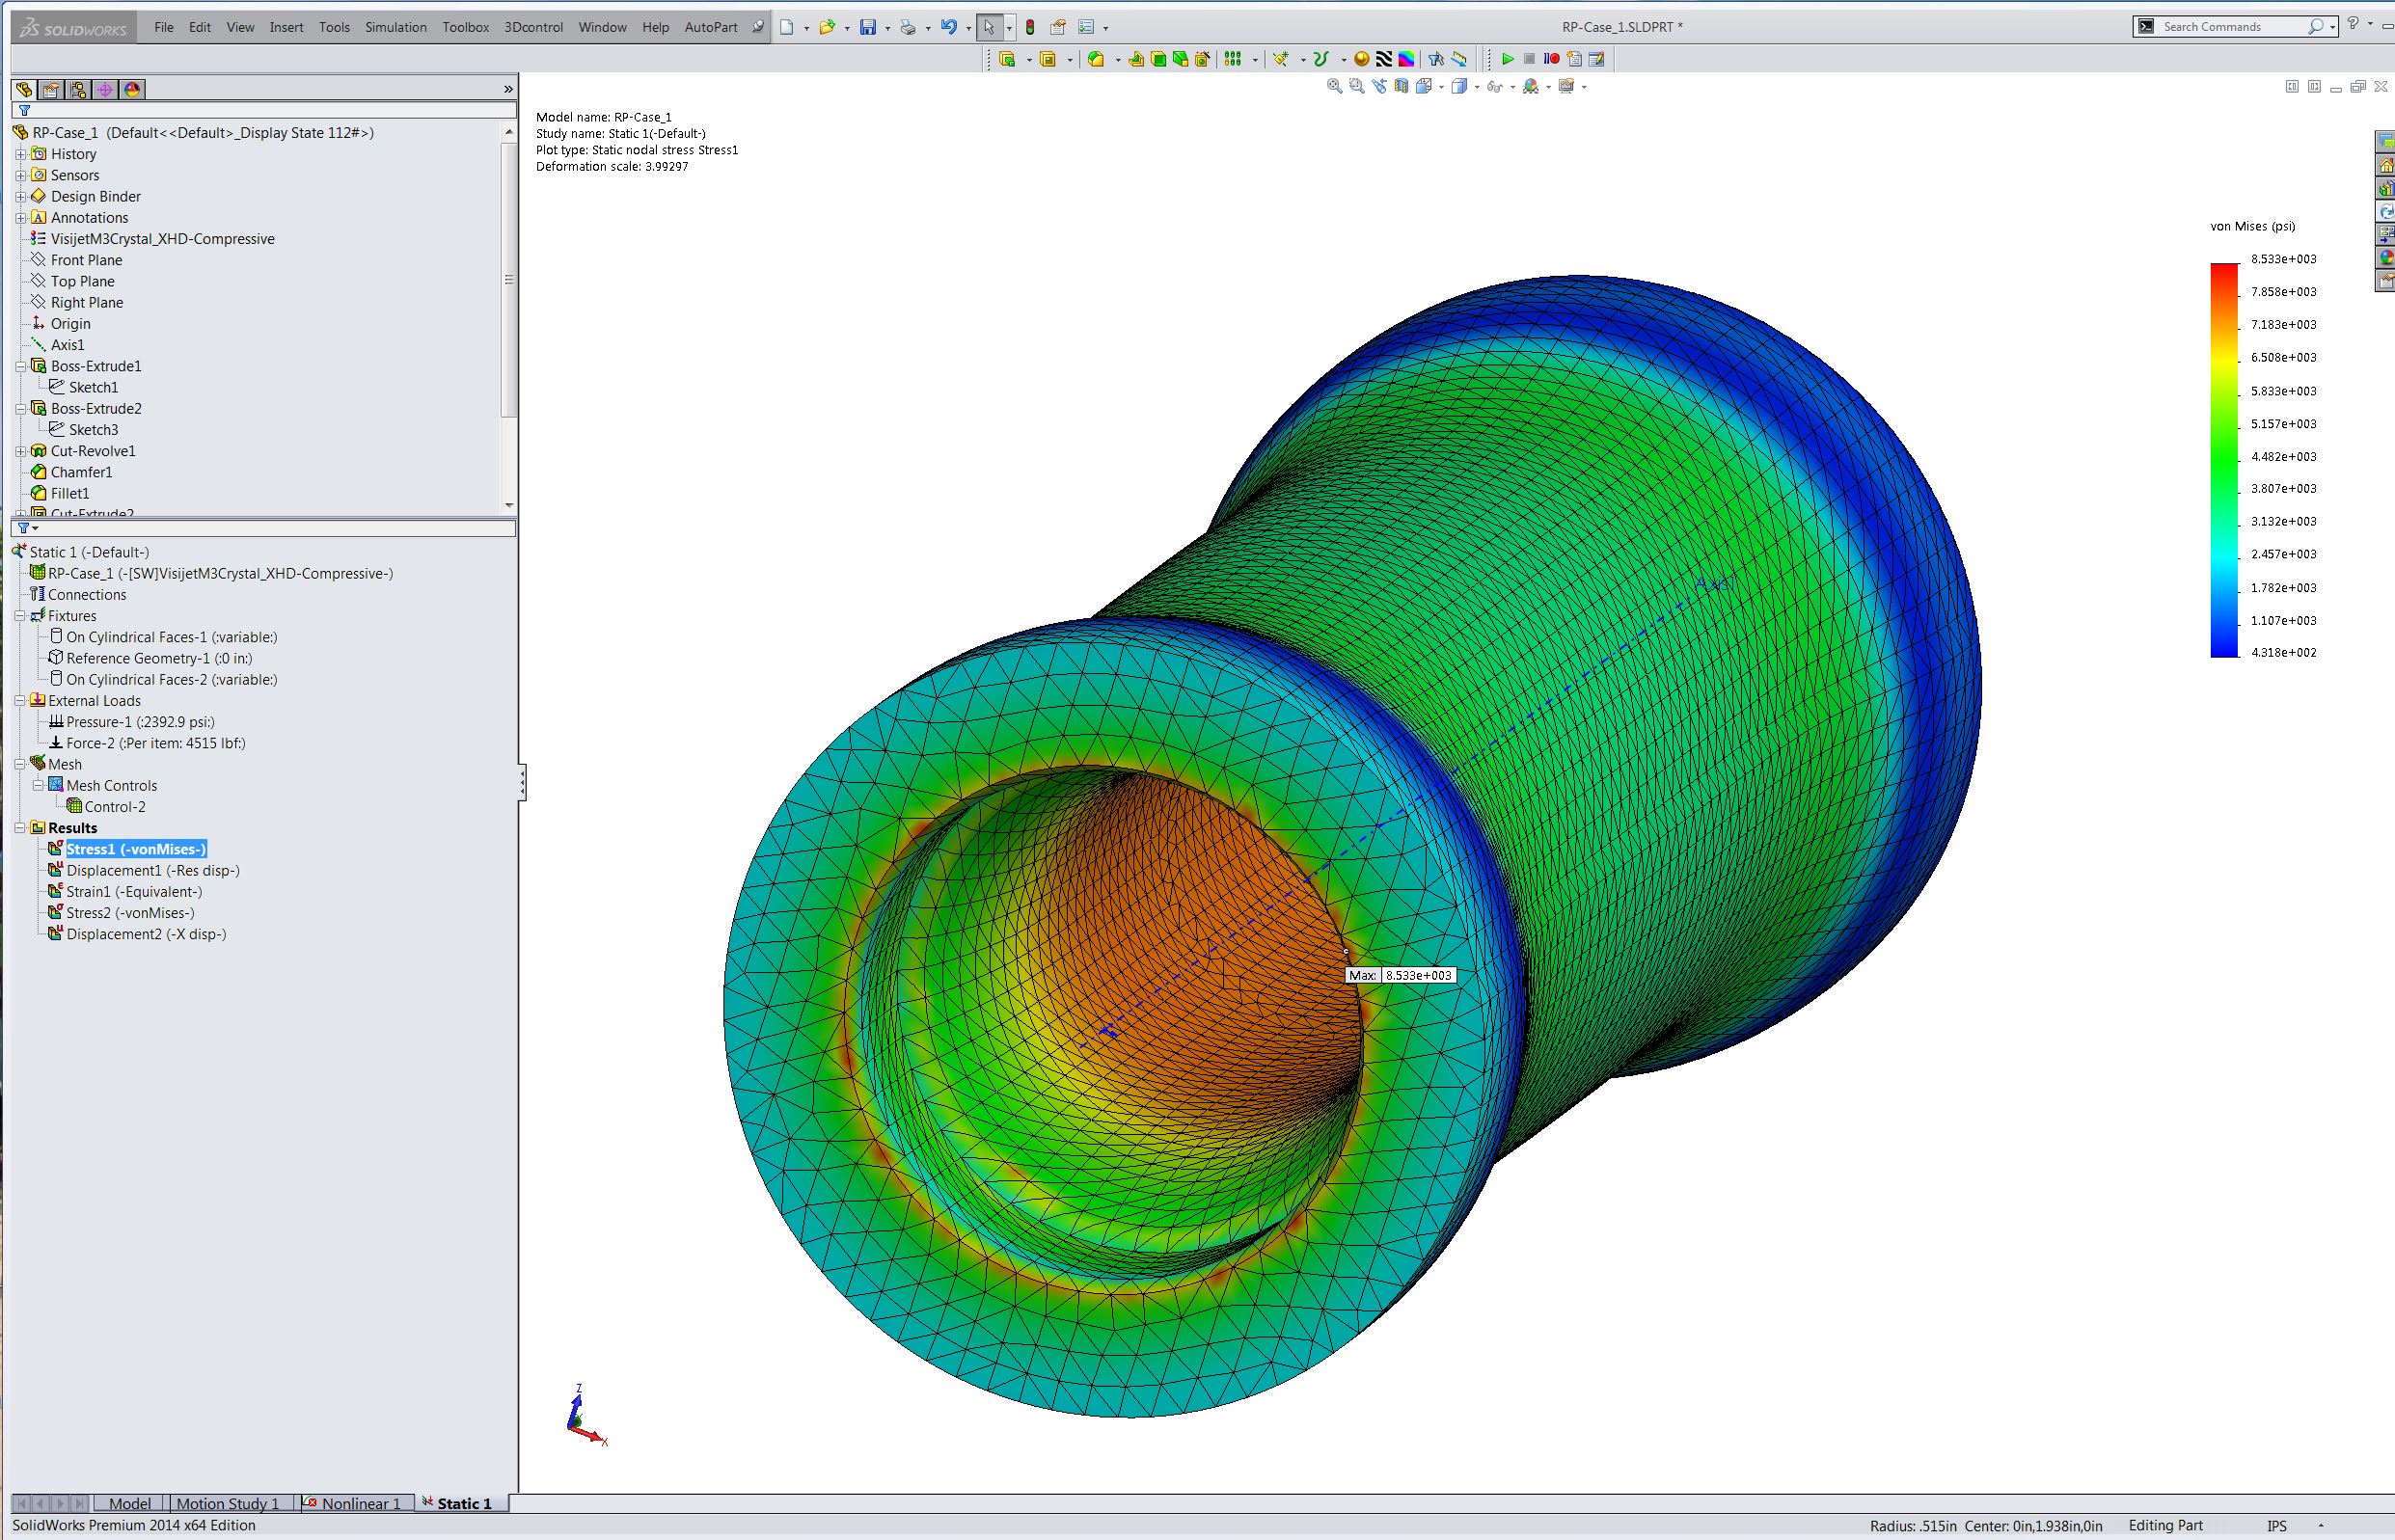Select Stress2 (-vonMises-) result plot
The image size is (2395, 1540).
tap(130, 913)
